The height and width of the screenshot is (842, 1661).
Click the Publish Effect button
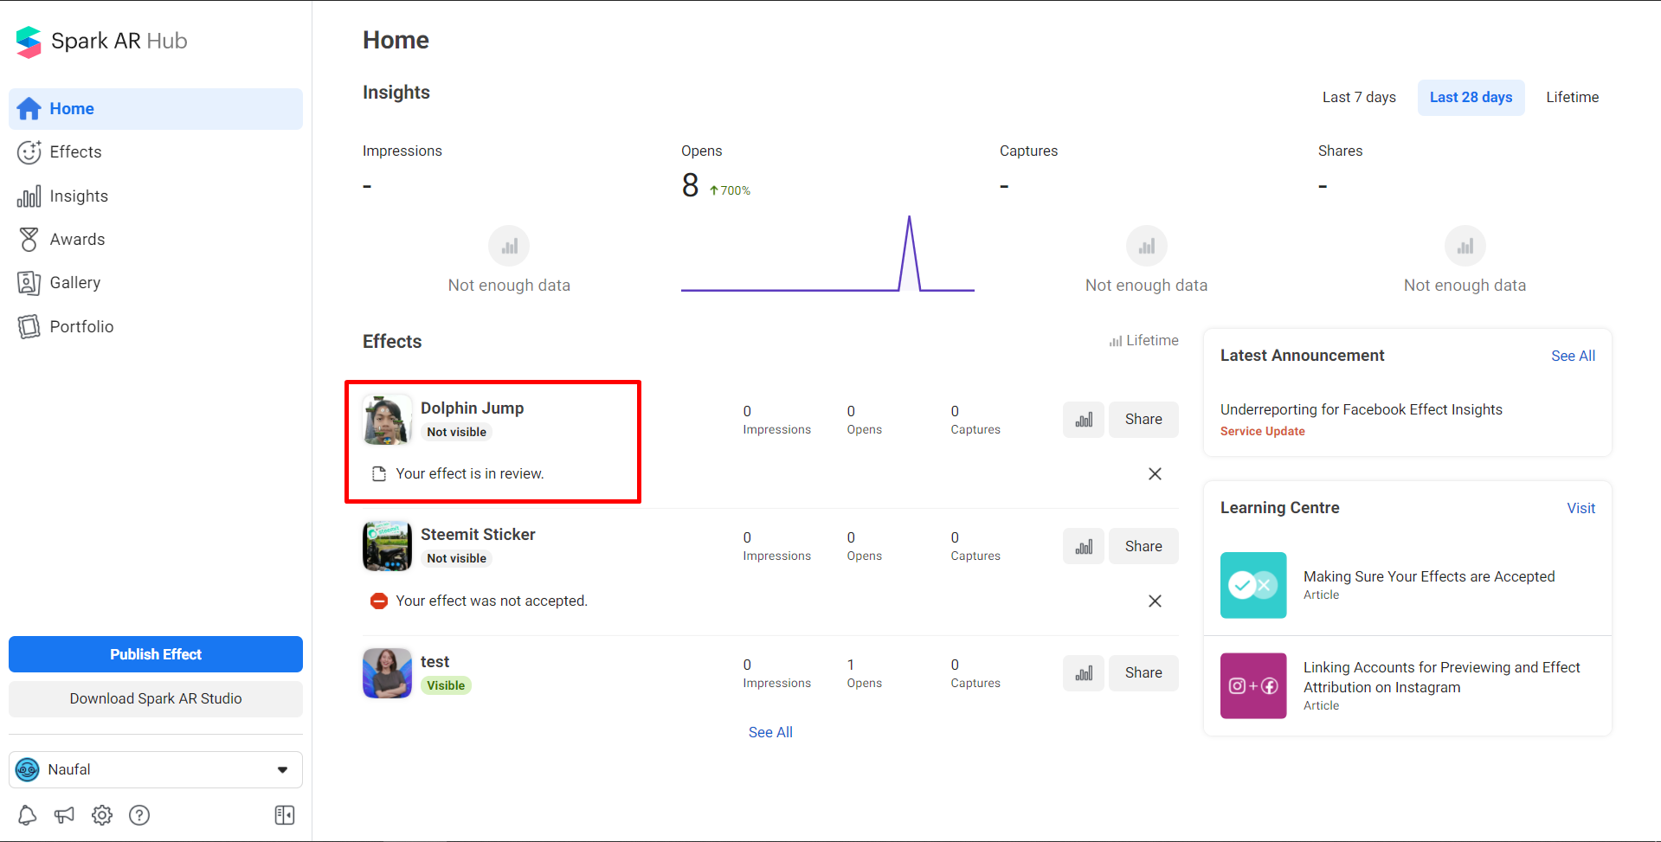tap(156, 654)
